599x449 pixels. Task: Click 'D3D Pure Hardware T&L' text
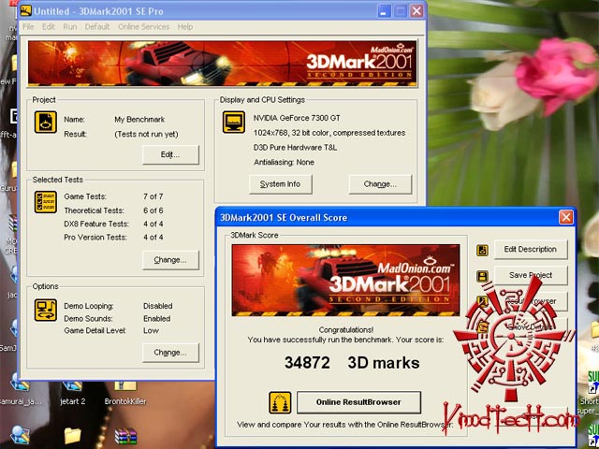[295, 148]
